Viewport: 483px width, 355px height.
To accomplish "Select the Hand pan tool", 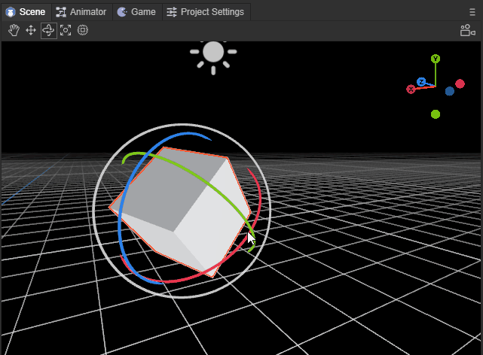I will (x=14, y=30).
